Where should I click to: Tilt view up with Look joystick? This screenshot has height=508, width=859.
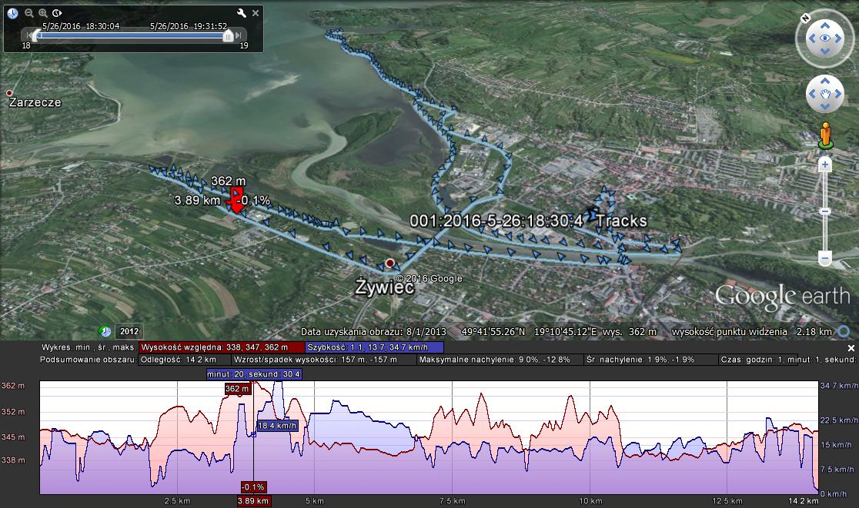[824, 25]
